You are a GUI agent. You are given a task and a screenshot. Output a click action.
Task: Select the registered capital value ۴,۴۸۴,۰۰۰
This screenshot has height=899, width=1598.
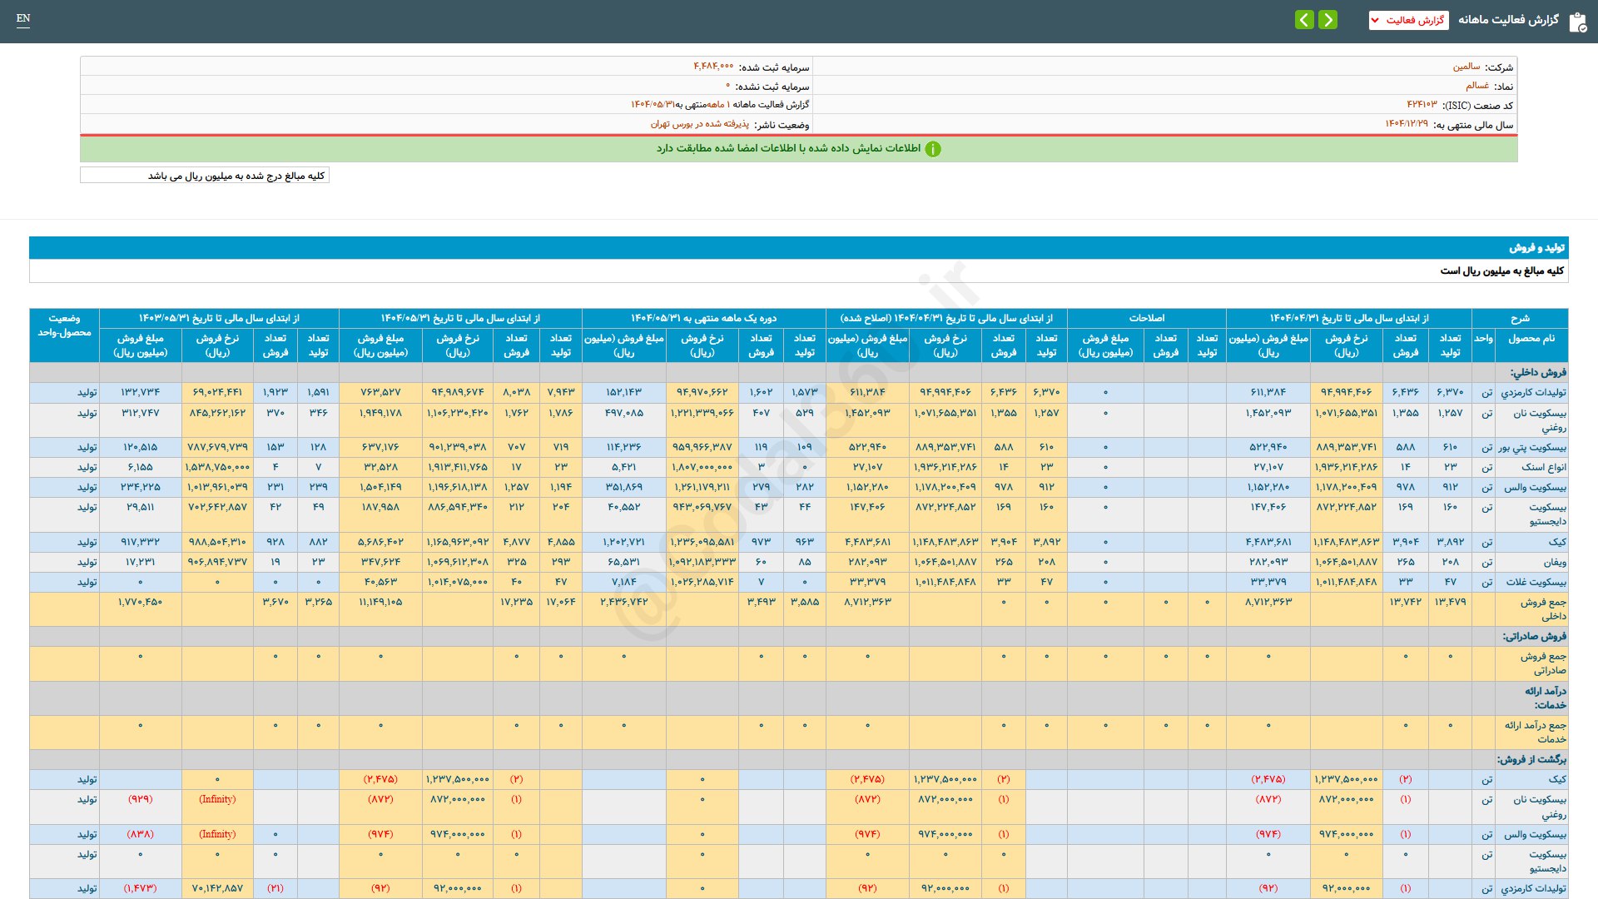point(713,67)
